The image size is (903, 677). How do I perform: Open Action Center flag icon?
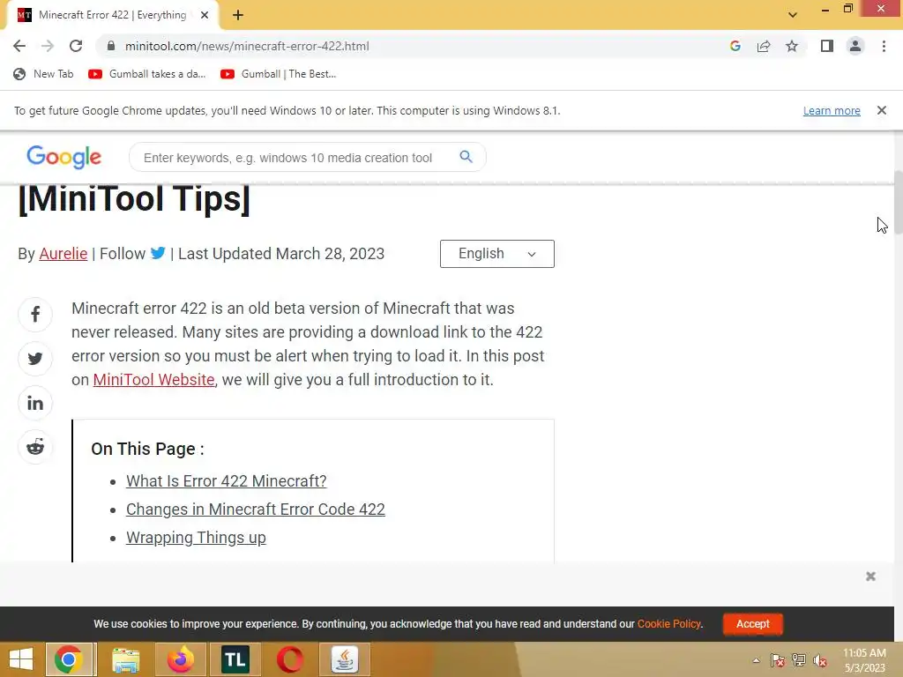[x=778, y=660]
